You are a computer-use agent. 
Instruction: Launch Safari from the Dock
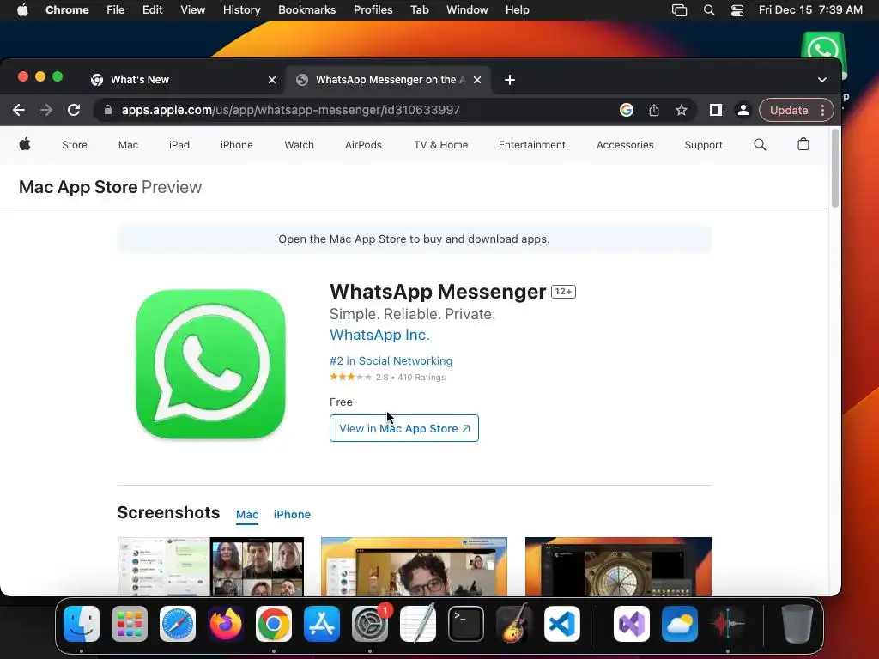tap(178, 624)
